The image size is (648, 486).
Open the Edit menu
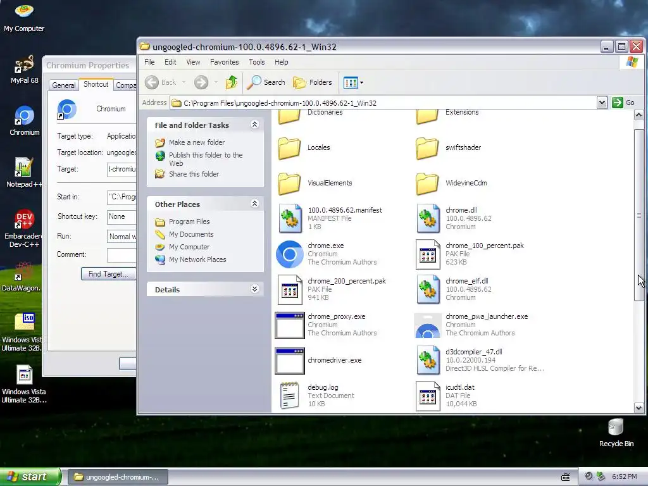tap(170, 62)
